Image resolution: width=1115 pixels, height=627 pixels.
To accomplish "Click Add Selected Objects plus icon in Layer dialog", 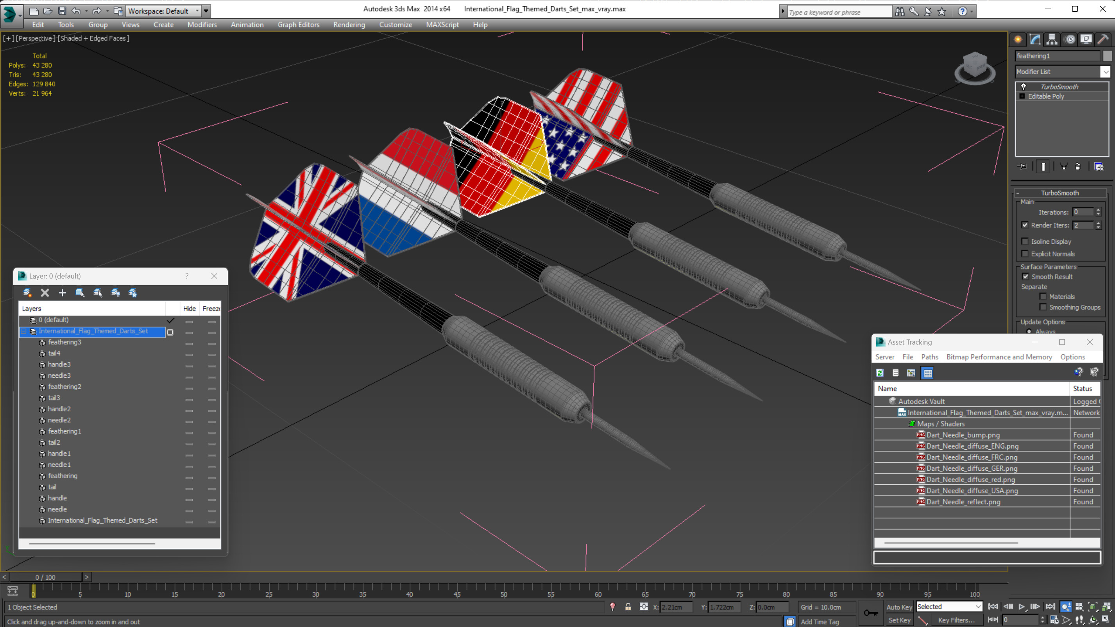I will tap(62, 293).
